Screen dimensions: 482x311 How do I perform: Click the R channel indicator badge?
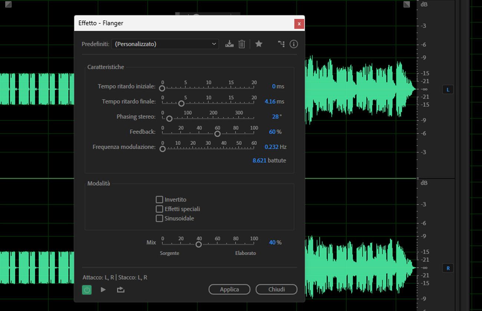tap(448, 268)
